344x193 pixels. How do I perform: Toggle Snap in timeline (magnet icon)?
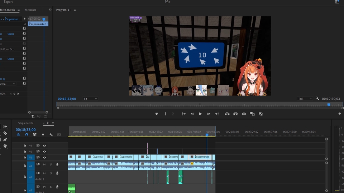[27, 135]
